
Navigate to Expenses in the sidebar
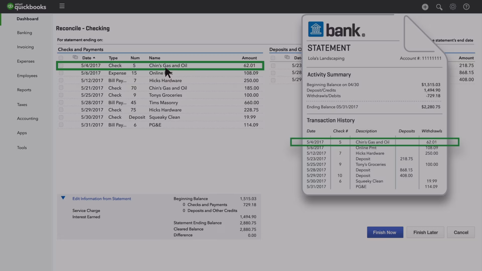click(x=26, y=61)
